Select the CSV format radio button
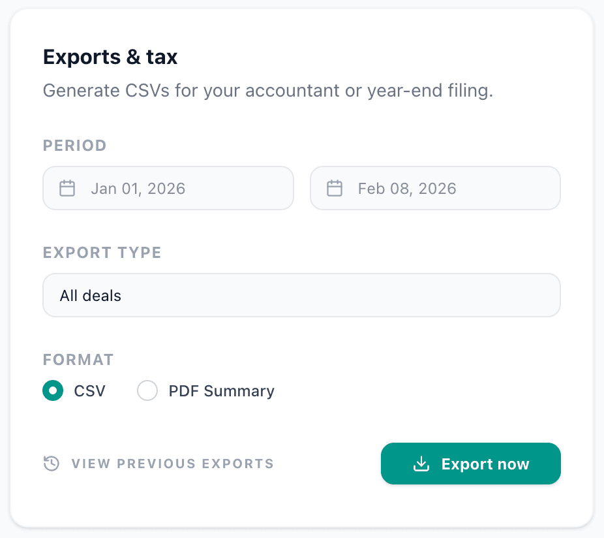 [x=53, y=390]
